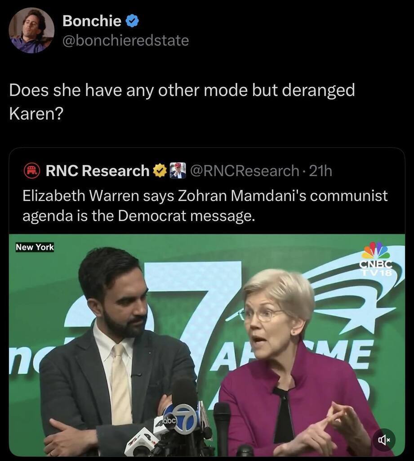Click the 'New York' label in video
The image size is (414, 461).
coord(35,247)
